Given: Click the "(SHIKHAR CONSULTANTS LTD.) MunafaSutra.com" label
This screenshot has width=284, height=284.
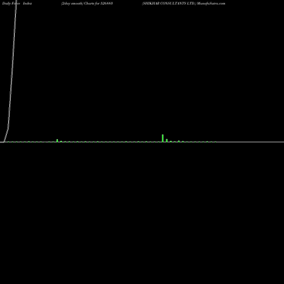Looking at the screenshot, I should 183,3.
